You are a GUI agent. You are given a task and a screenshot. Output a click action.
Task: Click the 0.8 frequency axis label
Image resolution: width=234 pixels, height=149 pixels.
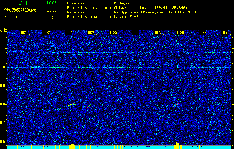pos(3,104)
